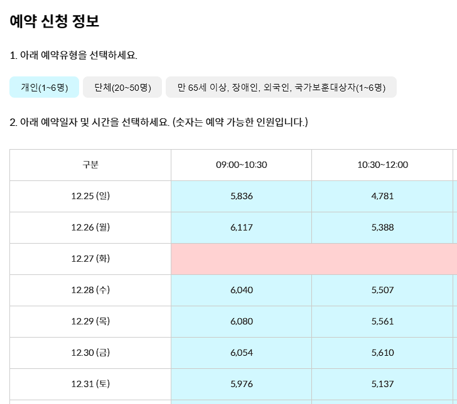Click the 12.26 (월) date row label

pyautogui.click(x=90, y=228)
